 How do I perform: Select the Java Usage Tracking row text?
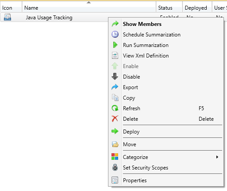[x=49, y=18]
